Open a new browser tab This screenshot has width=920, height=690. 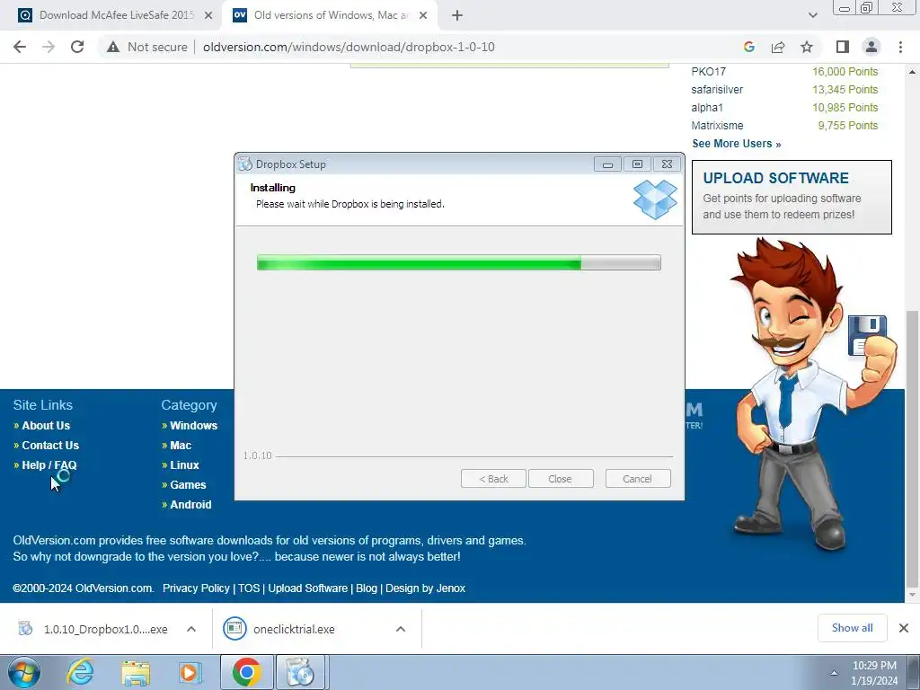point(457,16)
